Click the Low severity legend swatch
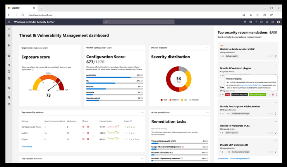The image size is (287, 167). (182, 100)
